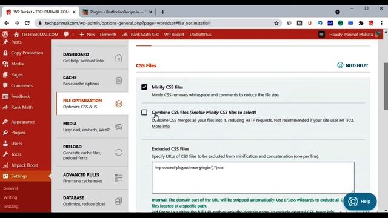Reload the current page
The height and width of the screenshot is (218, 388).
tap(27, 23)
